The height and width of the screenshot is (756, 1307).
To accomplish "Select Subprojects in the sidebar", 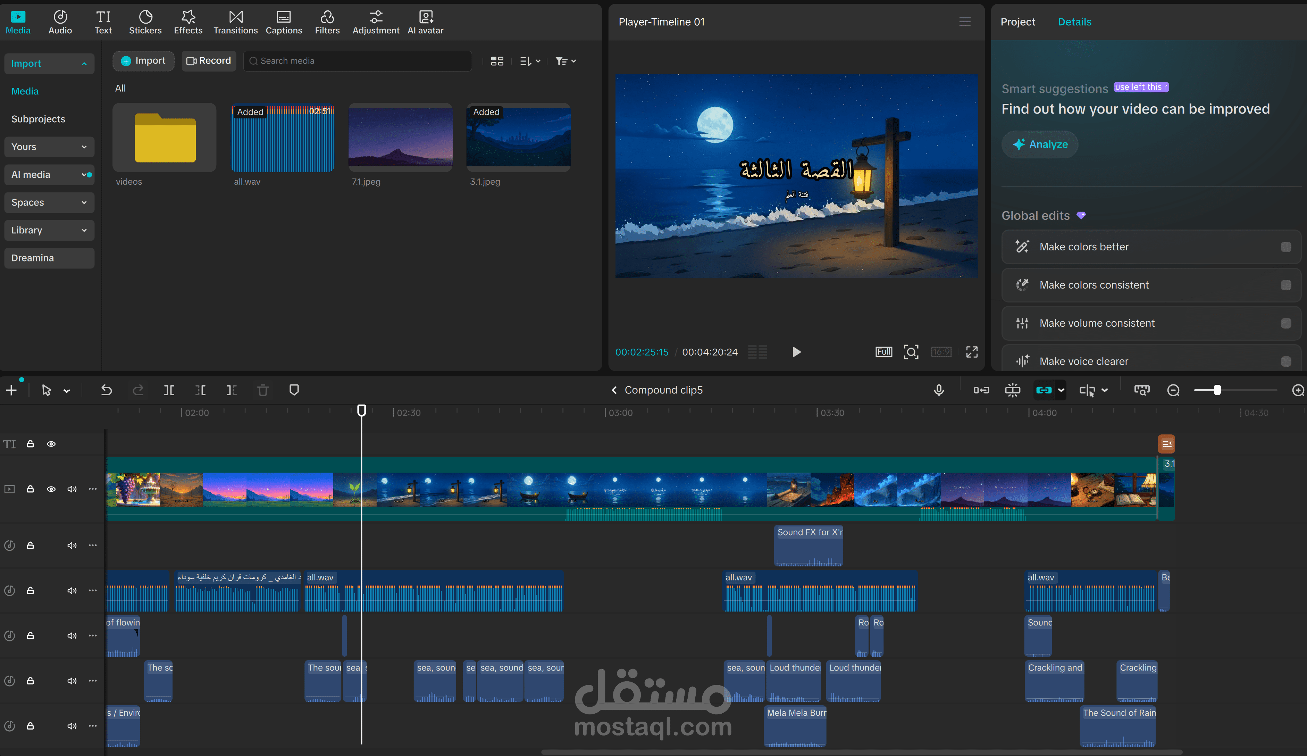I will (39, 119).
